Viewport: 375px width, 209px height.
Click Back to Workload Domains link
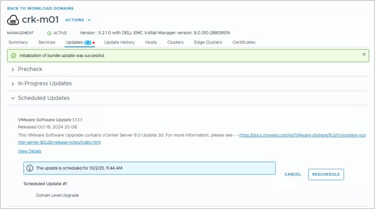pos(40,8)
